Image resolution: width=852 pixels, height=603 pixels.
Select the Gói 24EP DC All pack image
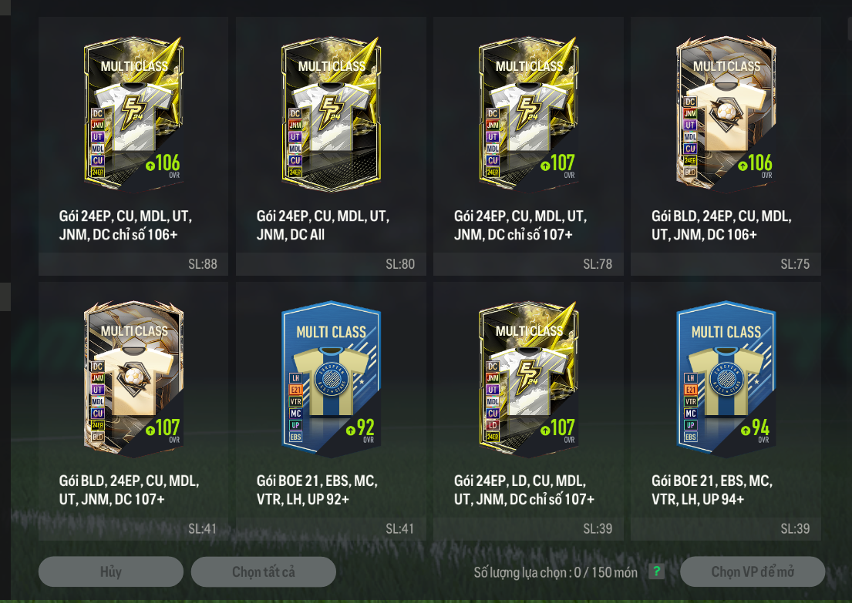[331, 115]
